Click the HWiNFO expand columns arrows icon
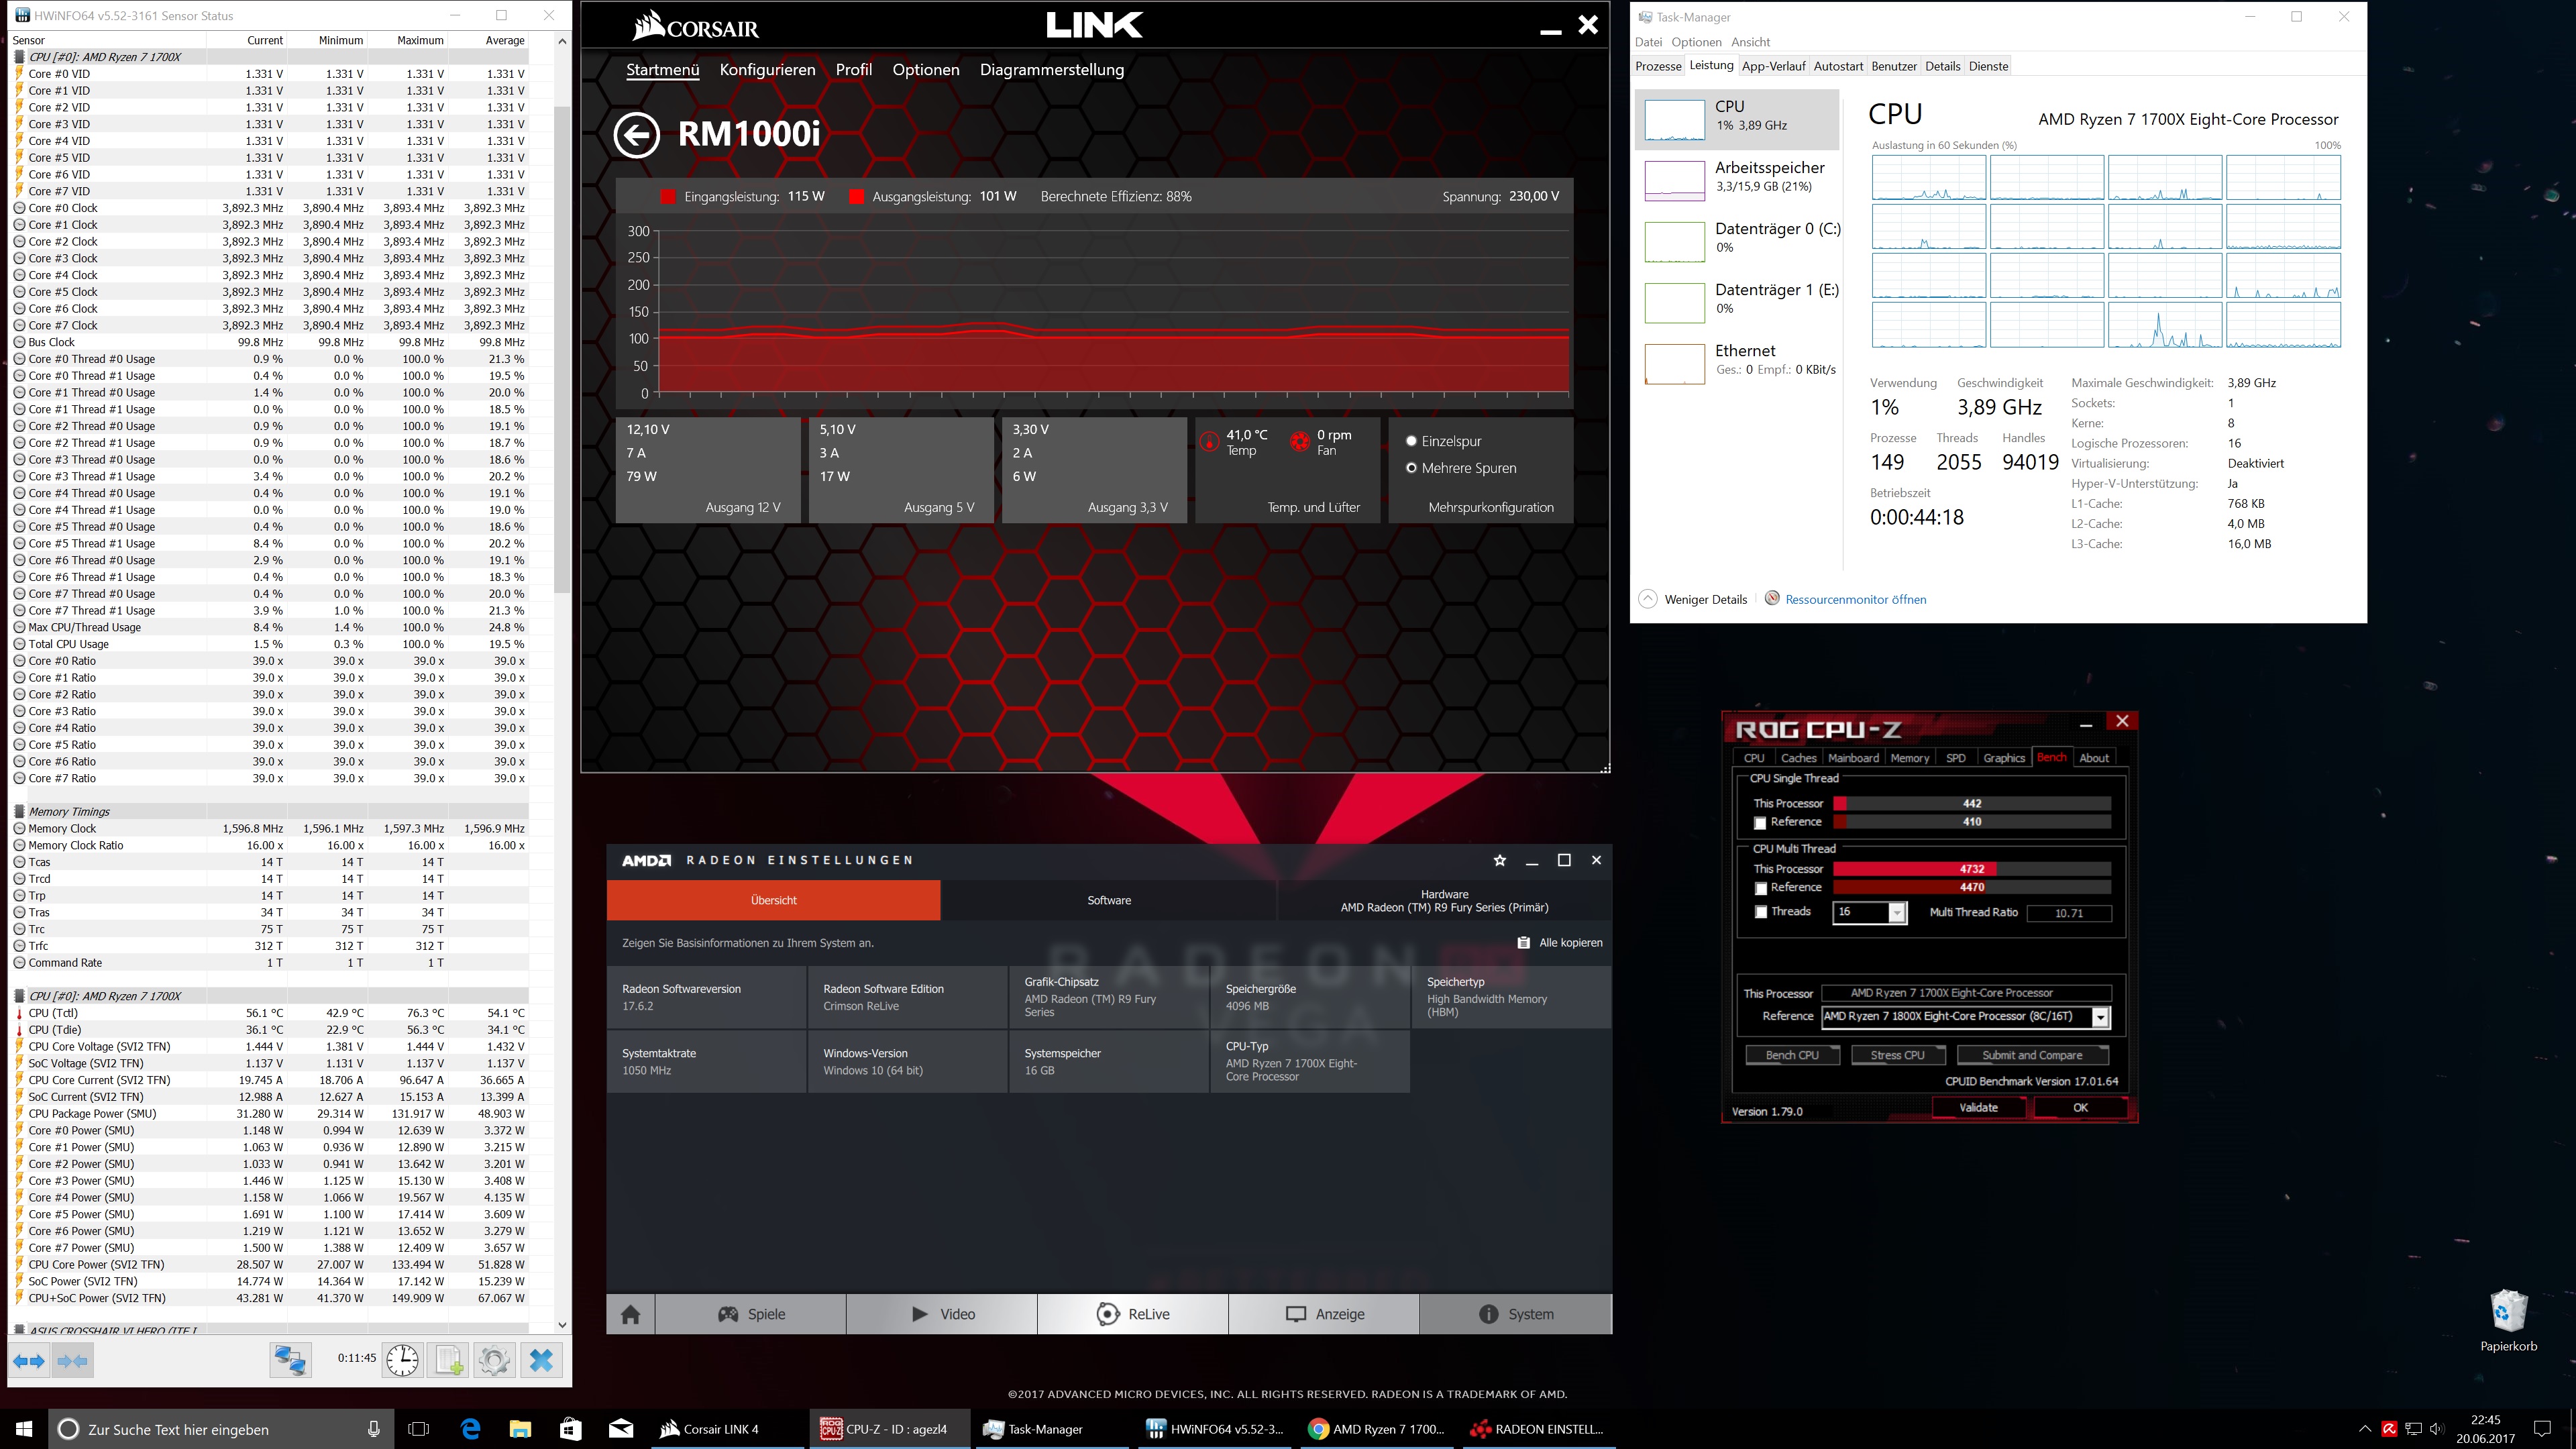This screenshot has width=2576, height=1449. (x=29, y=1361)
